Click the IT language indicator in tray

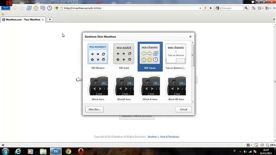click(x=235, y=151)
